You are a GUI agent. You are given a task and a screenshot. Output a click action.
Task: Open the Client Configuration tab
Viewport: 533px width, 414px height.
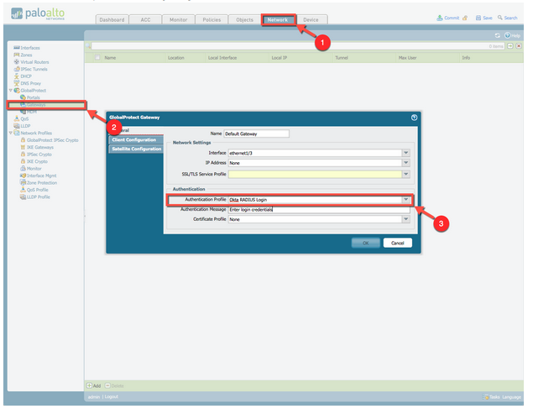click(x=134, y=139)
